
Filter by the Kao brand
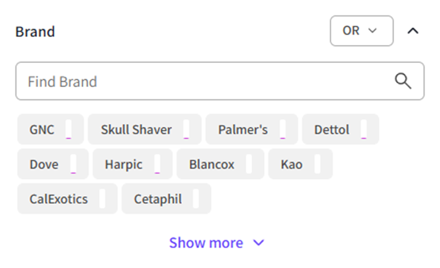coord(300,164)
